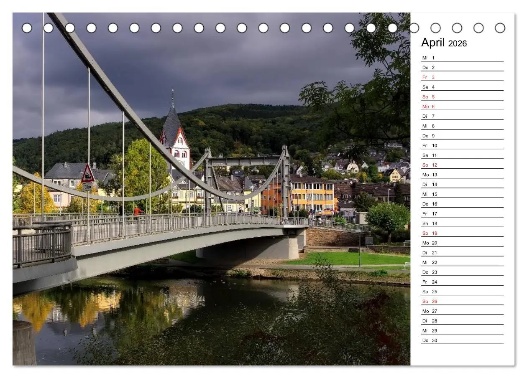Image resolution: width=527 pixels, height=378 pixels.
Task: Click the row "Mi 8"
Action: [x=462, y=126]
